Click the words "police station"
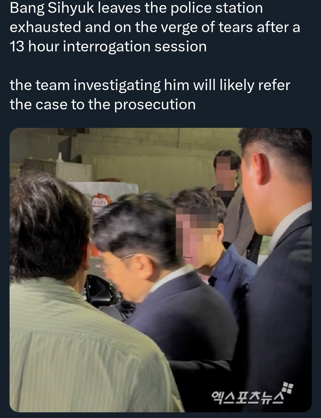The height and width of the screenshot is (418, 321). [217, 8]
